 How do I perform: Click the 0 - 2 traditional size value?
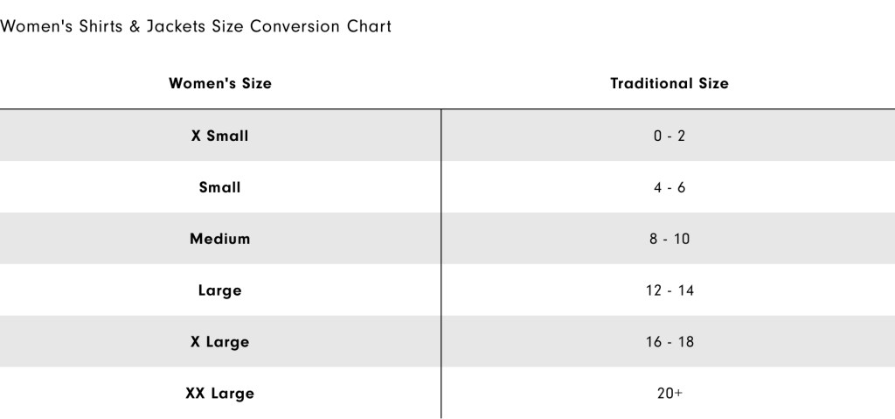(670, 136)
